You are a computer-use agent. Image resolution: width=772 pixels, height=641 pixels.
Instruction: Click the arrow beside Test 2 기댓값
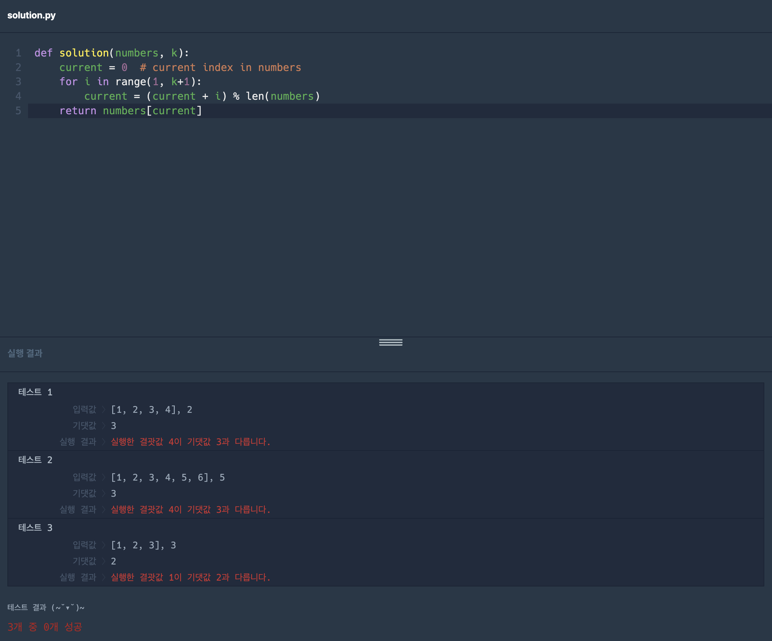click(x=104, y=493)
